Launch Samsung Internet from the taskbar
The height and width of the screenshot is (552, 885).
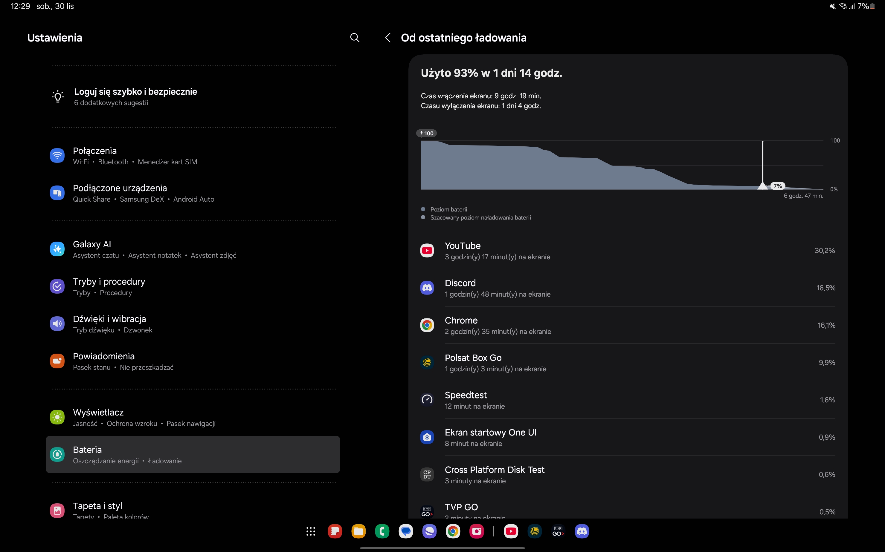[429, 532]
